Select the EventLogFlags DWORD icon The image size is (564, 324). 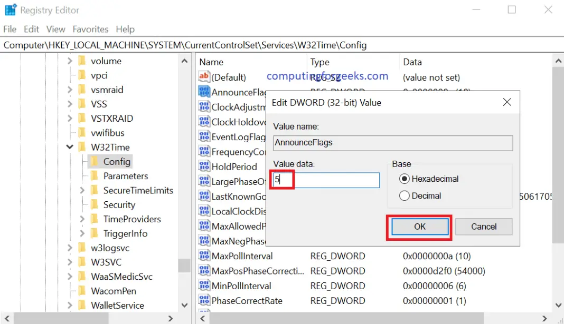coord(204,136)
